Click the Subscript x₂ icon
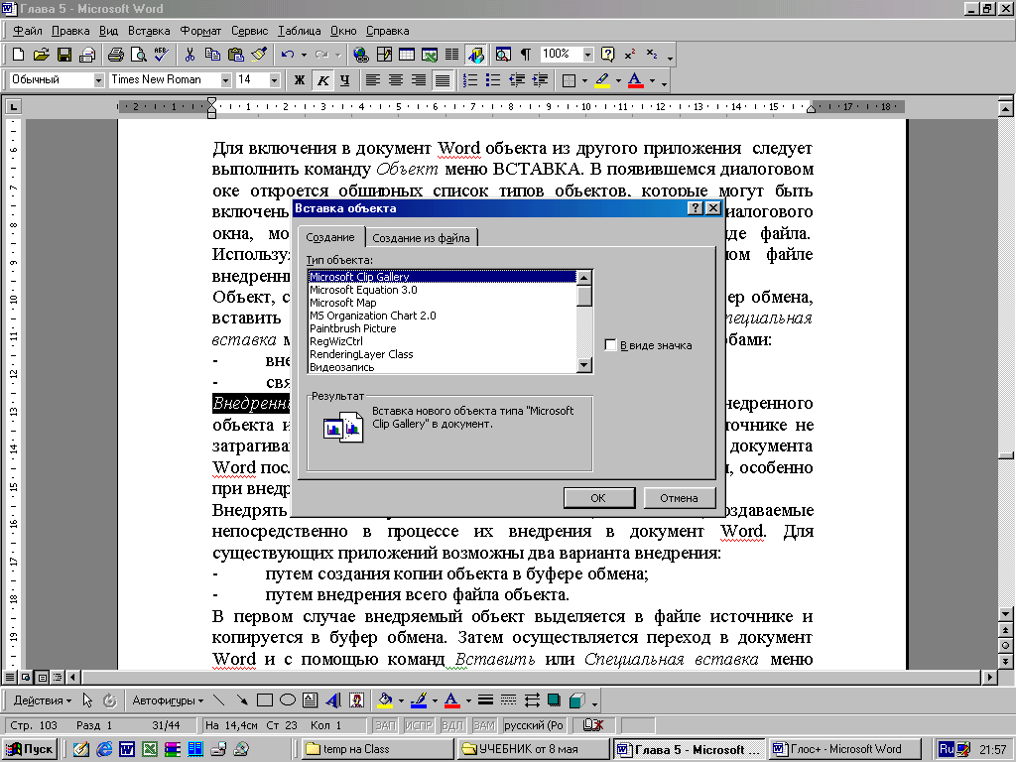1016x762 pixels. pyautogui.click(x=652, y=55)
